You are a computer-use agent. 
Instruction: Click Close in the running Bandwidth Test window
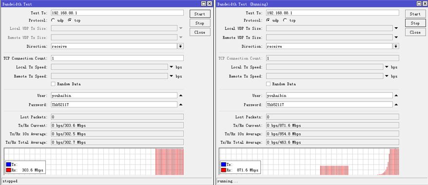[415, 32]
